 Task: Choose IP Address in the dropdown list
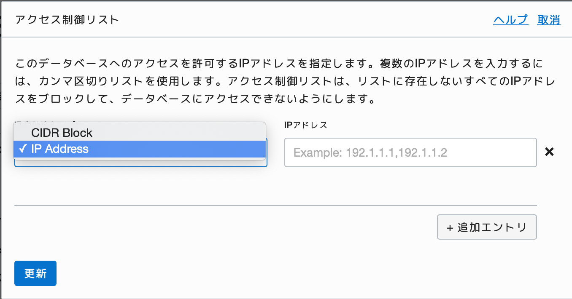[x=140, y=149]
